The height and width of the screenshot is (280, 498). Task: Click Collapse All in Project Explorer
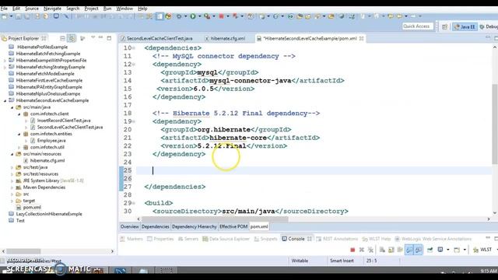62,38
